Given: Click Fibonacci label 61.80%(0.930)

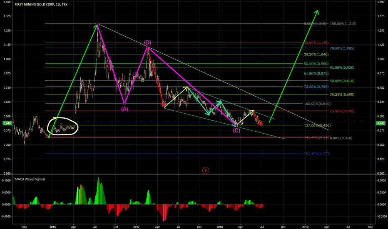Looking at the screenshot, I should point(342,67).
